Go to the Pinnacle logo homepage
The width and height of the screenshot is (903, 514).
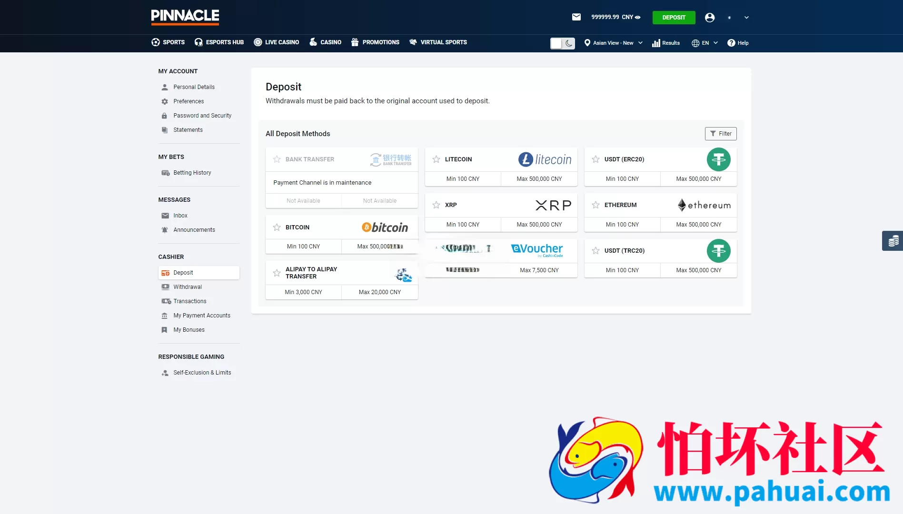pyautogui.click(x=185, y=17)
